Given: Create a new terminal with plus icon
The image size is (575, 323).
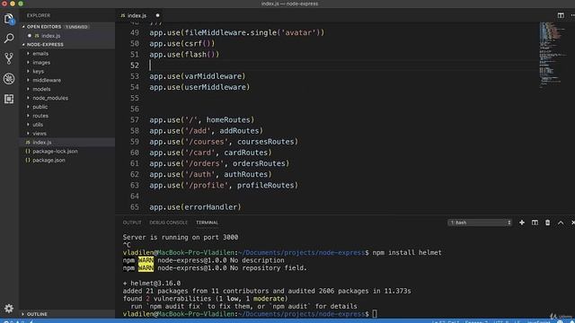Looking at the screenshot, I should (x=521, y=223).
